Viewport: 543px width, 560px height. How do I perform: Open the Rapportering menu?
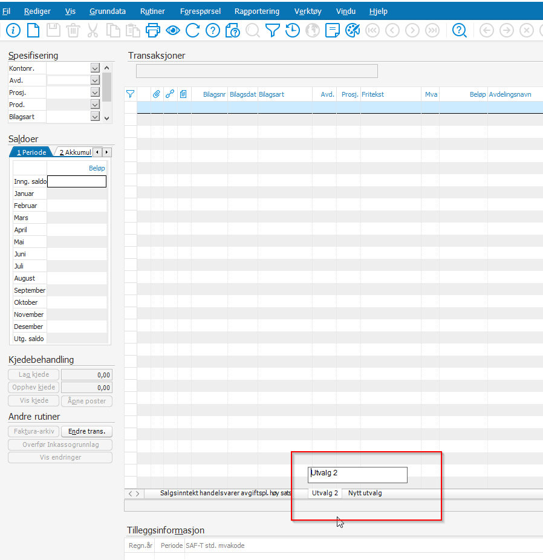[x=257, y=11]
